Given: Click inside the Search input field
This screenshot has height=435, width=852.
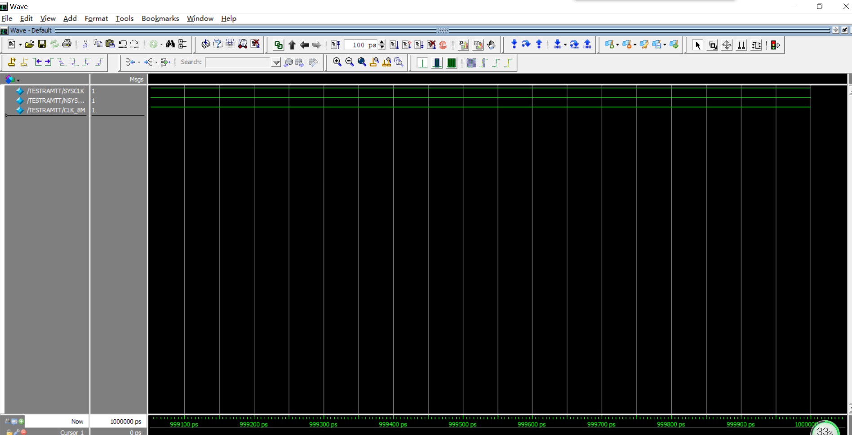Looking at the screenshot, I should [x=238, y=62].
